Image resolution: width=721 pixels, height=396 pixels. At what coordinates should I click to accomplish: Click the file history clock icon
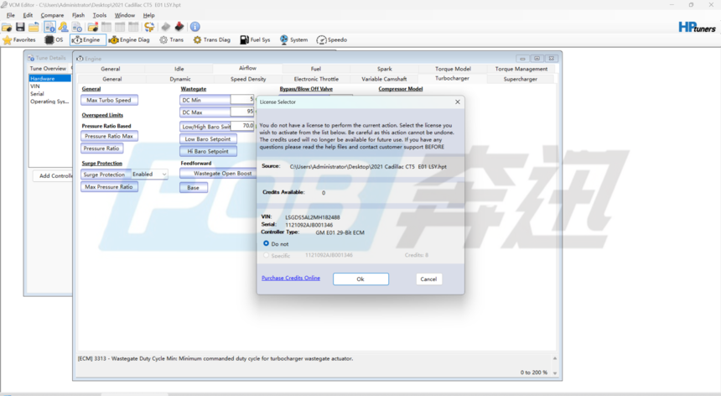click(x=77, y=27)
